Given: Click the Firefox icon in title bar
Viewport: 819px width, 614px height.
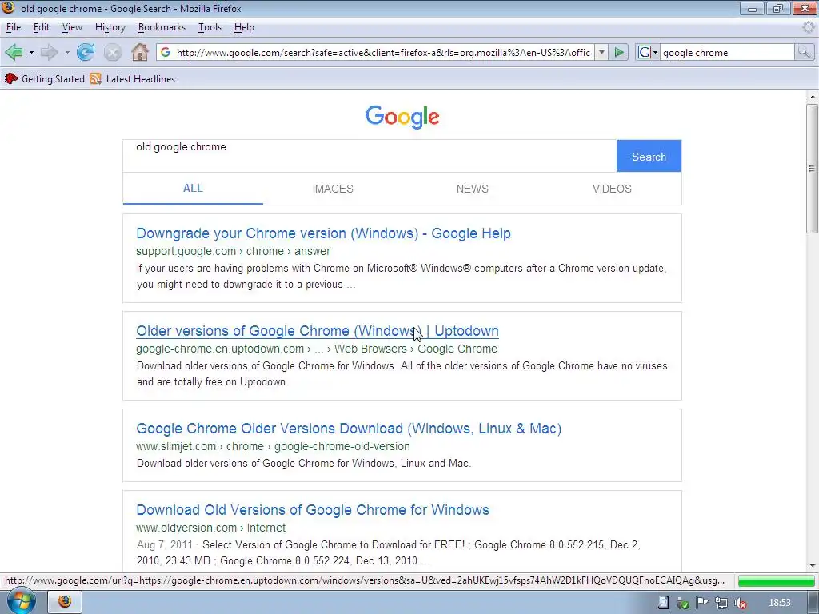Looking at the screenshot, I should click(x=9, y=8).
